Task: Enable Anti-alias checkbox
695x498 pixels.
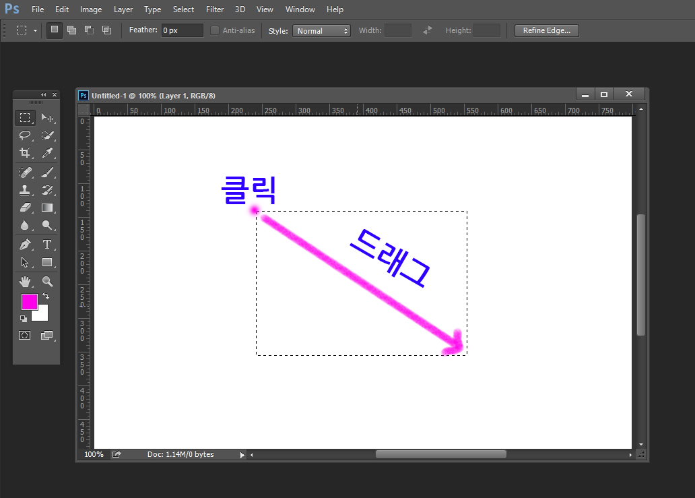Action: tap(215, 30)
